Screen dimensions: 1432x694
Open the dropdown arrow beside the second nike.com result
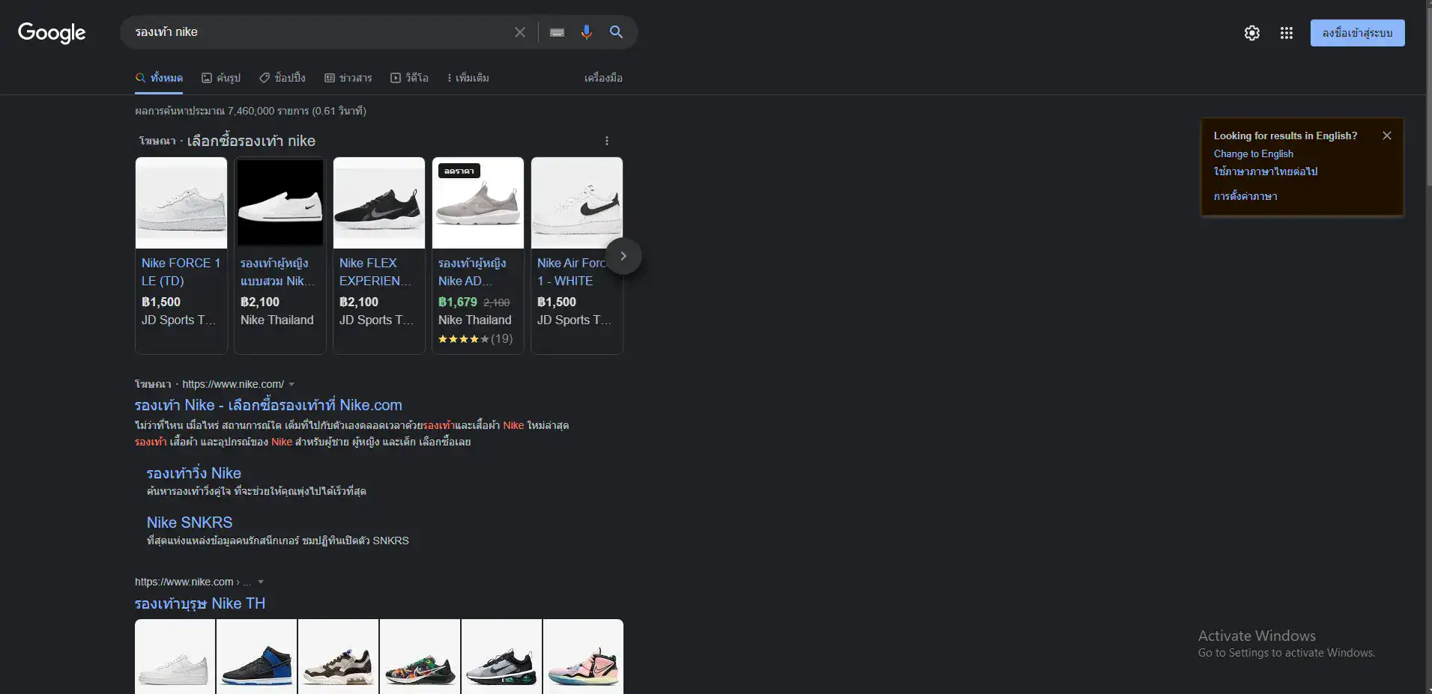pyautogui.click(x=259, y=582)
